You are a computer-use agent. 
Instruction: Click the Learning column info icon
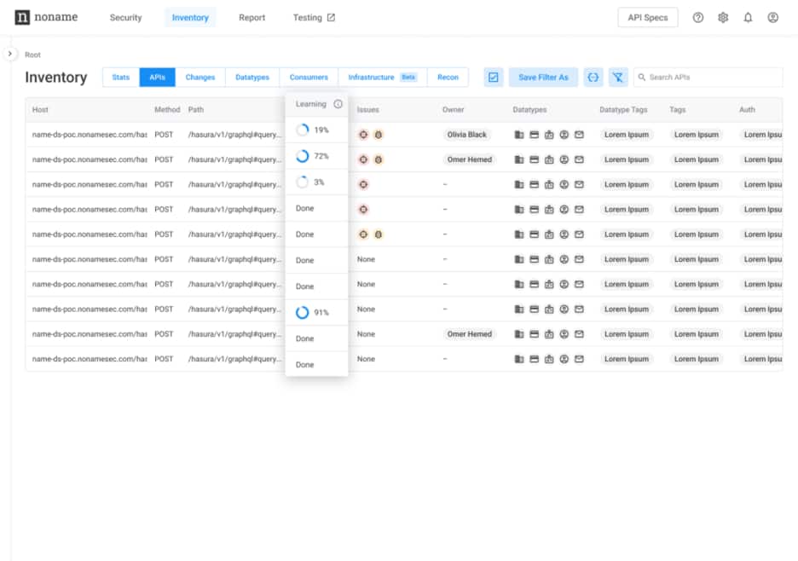pos(338,104)
